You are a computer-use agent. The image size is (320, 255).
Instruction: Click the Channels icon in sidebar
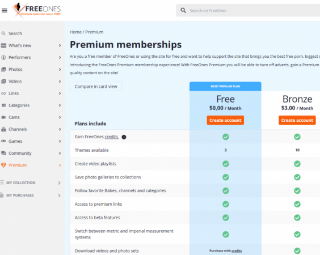pyautogui.click(x=3, y=129)
